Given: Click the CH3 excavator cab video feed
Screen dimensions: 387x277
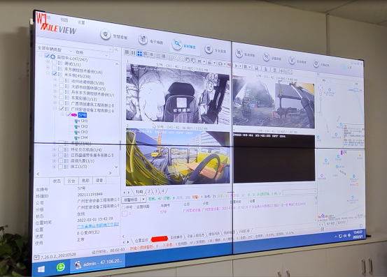Looking at the screenshot, I should coord(178,158).
